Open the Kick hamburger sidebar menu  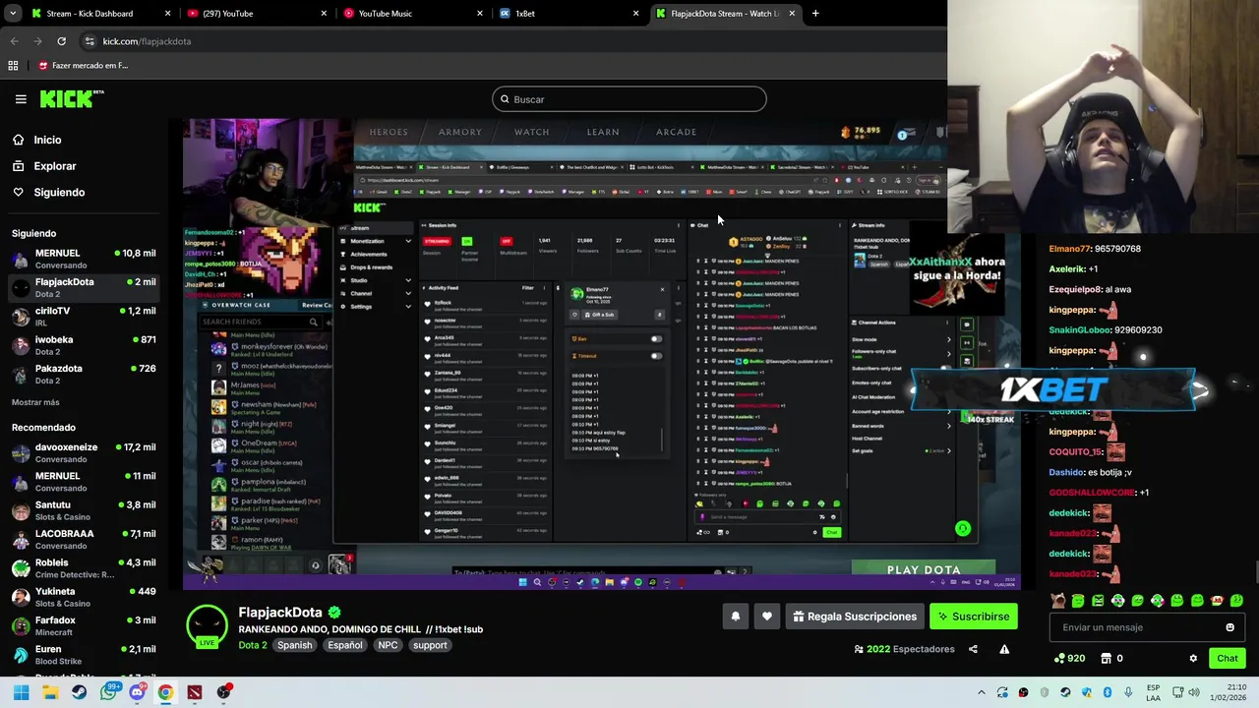[x=21, y=99]
